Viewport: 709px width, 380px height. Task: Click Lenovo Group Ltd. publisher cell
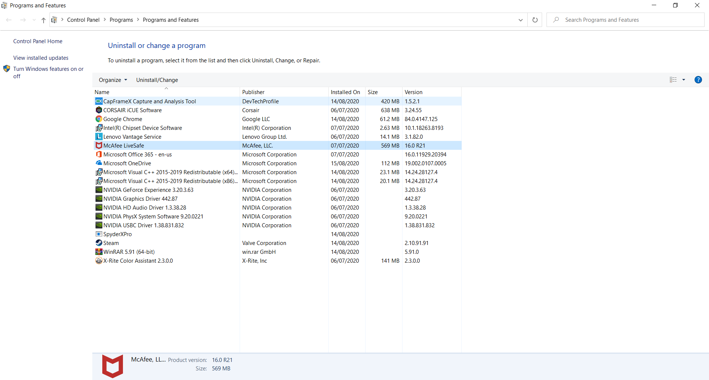[x=264, y=137]
